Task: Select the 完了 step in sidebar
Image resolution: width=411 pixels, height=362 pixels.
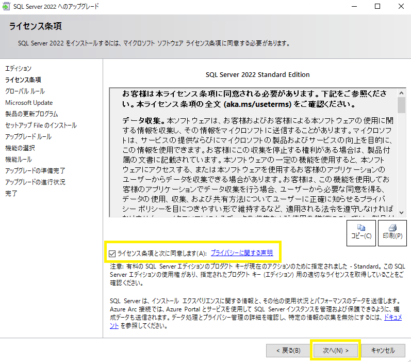Action: tap(11, 194)
